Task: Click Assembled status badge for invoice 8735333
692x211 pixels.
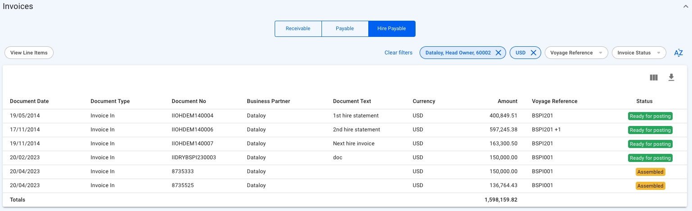Action: pyautogui.click(x=650, y=172)
